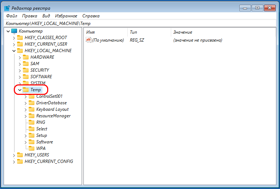
Task: Collapse the Temp key chevron
Action: coord(20,90)
